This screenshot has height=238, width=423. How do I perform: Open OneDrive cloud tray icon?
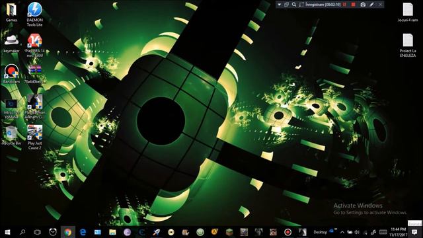(x=332, y=231)
